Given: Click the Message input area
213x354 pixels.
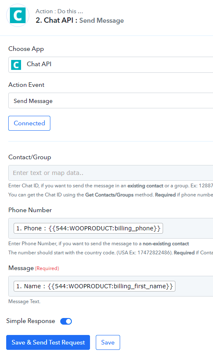Looking at the screenshot, I should [194, 286].
